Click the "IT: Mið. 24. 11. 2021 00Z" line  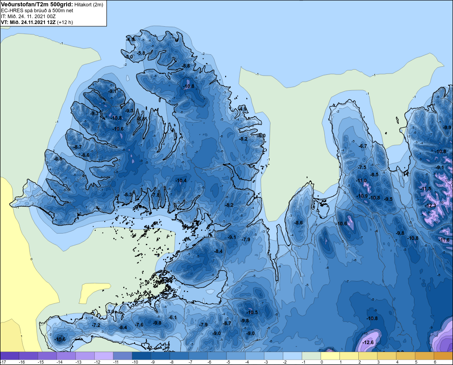tap(28, 16)
